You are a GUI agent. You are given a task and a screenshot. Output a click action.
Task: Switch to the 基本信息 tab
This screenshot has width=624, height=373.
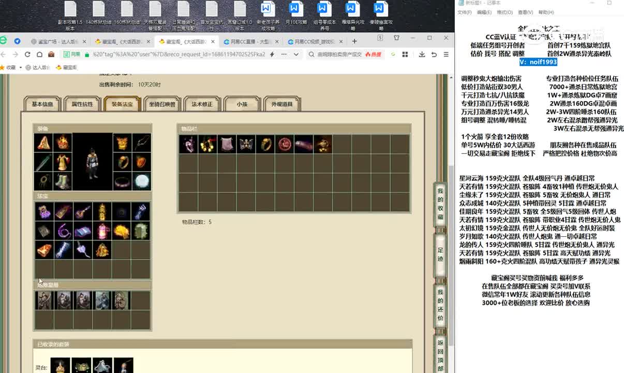pos(42,104)
